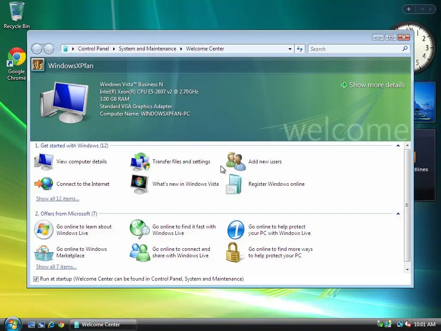
Task: Open What's new in Windows Vista icon
Action: pyautogui.click(x=140, y=184)
